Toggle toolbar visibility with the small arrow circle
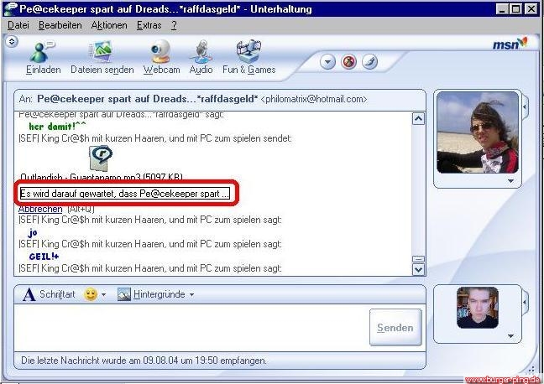The height and width of the screenshot is (384, 544). pos(12,42)
